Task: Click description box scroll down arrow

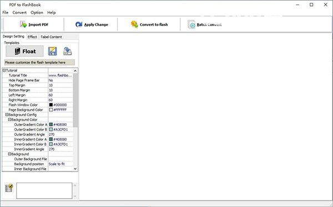Action: point(75,196)
